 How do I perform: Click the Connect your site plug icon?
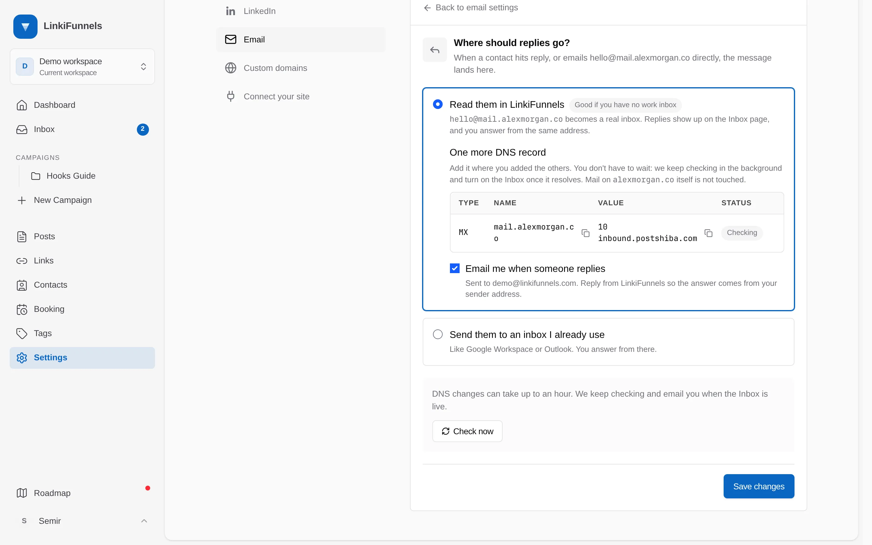tap(231, 96)
